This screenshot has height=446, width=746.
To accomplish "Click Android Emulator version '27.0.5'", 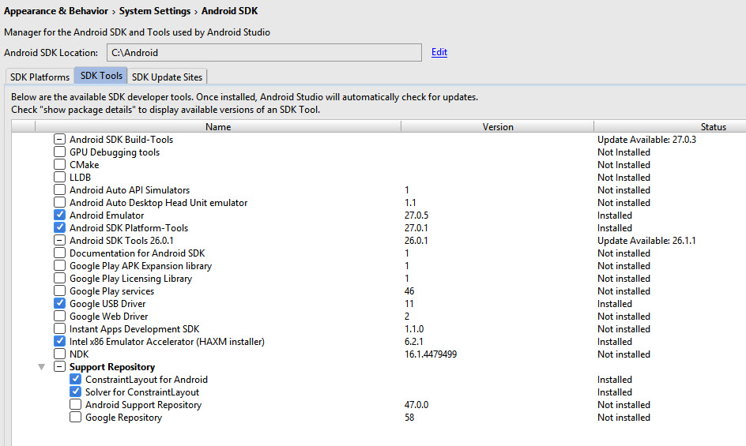I will click(x=416, y=216).
